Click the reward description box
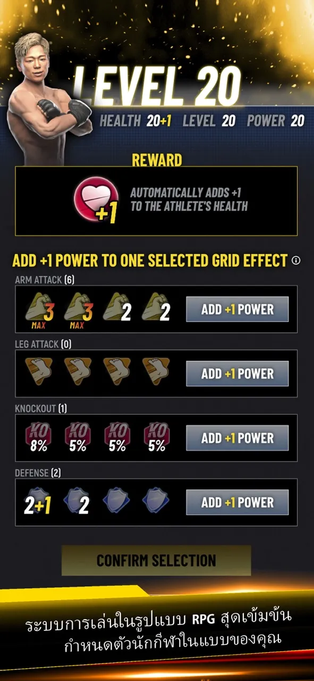This screenshot has height=681, width=314. [x=156, y=201]
